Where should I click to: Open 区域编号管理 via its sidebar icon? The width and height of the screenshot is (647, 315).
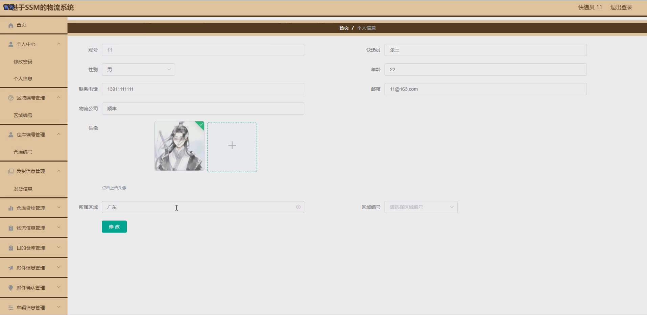coord(10,98)
